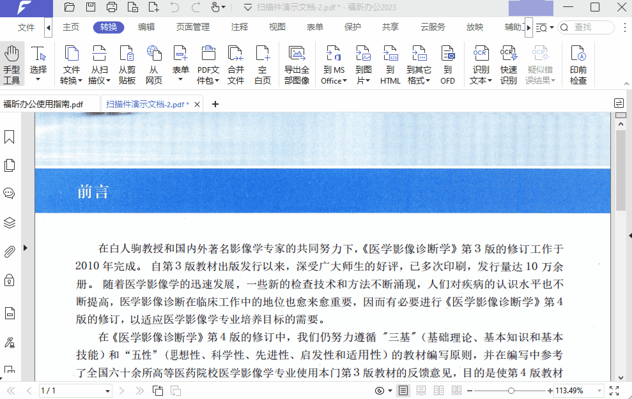Export all images with 导出全部图像

click(x=297, y=63)
